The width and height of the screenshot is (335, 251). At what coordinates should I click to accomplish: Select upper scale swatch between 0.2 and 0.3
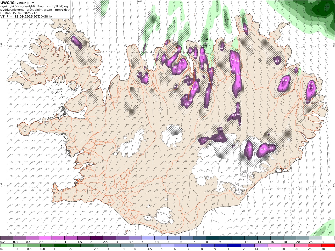coord(7,238)
